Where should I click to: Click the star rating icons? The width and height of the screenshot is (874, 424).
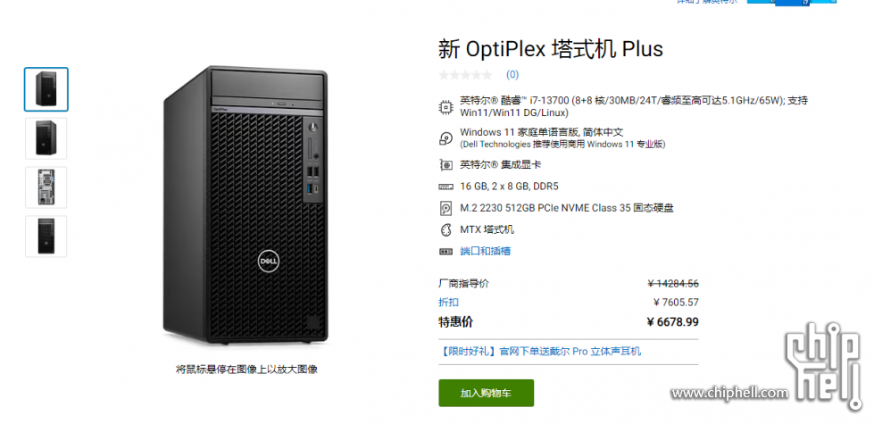pyautogui.click(x=465, y=75)
